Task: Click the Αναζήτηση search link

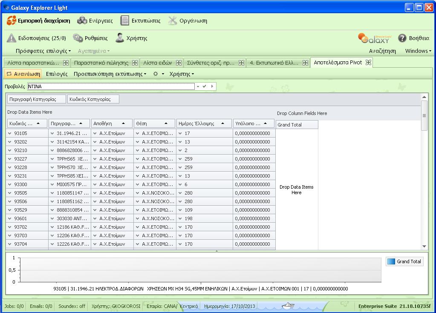Action: click(382, 51)
